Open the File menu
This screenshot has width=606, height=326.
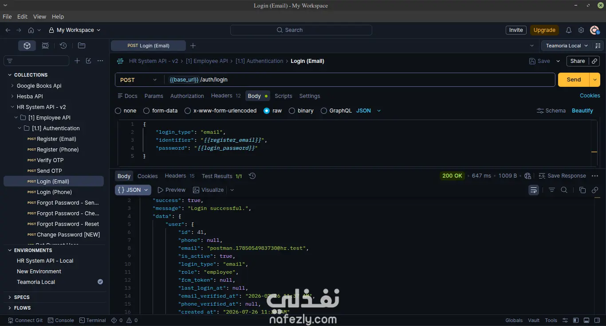pos(7,16)
